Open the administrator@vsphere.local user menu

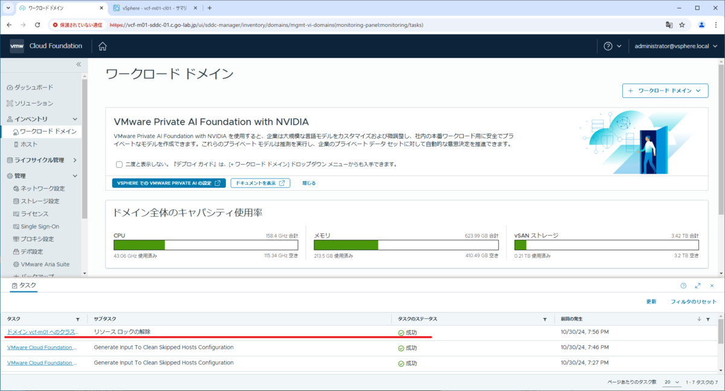click(676, 46)
